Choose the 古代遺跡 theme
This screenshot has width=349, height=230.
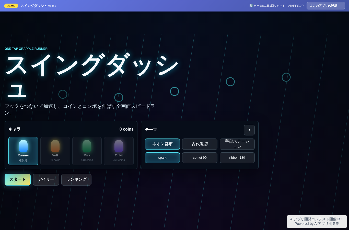[x=200, y=144]
